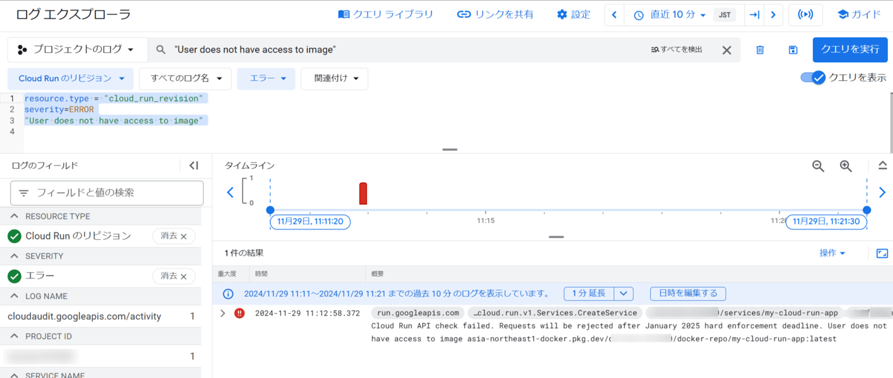
Task: Click the run.googleapis.com chip
Action: [x=418, y=313]
